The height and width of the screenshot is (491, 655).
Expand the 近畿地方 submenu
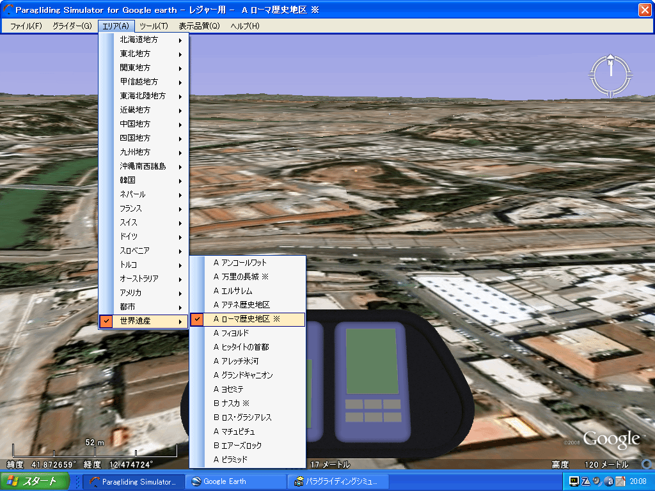coord(144,110)
